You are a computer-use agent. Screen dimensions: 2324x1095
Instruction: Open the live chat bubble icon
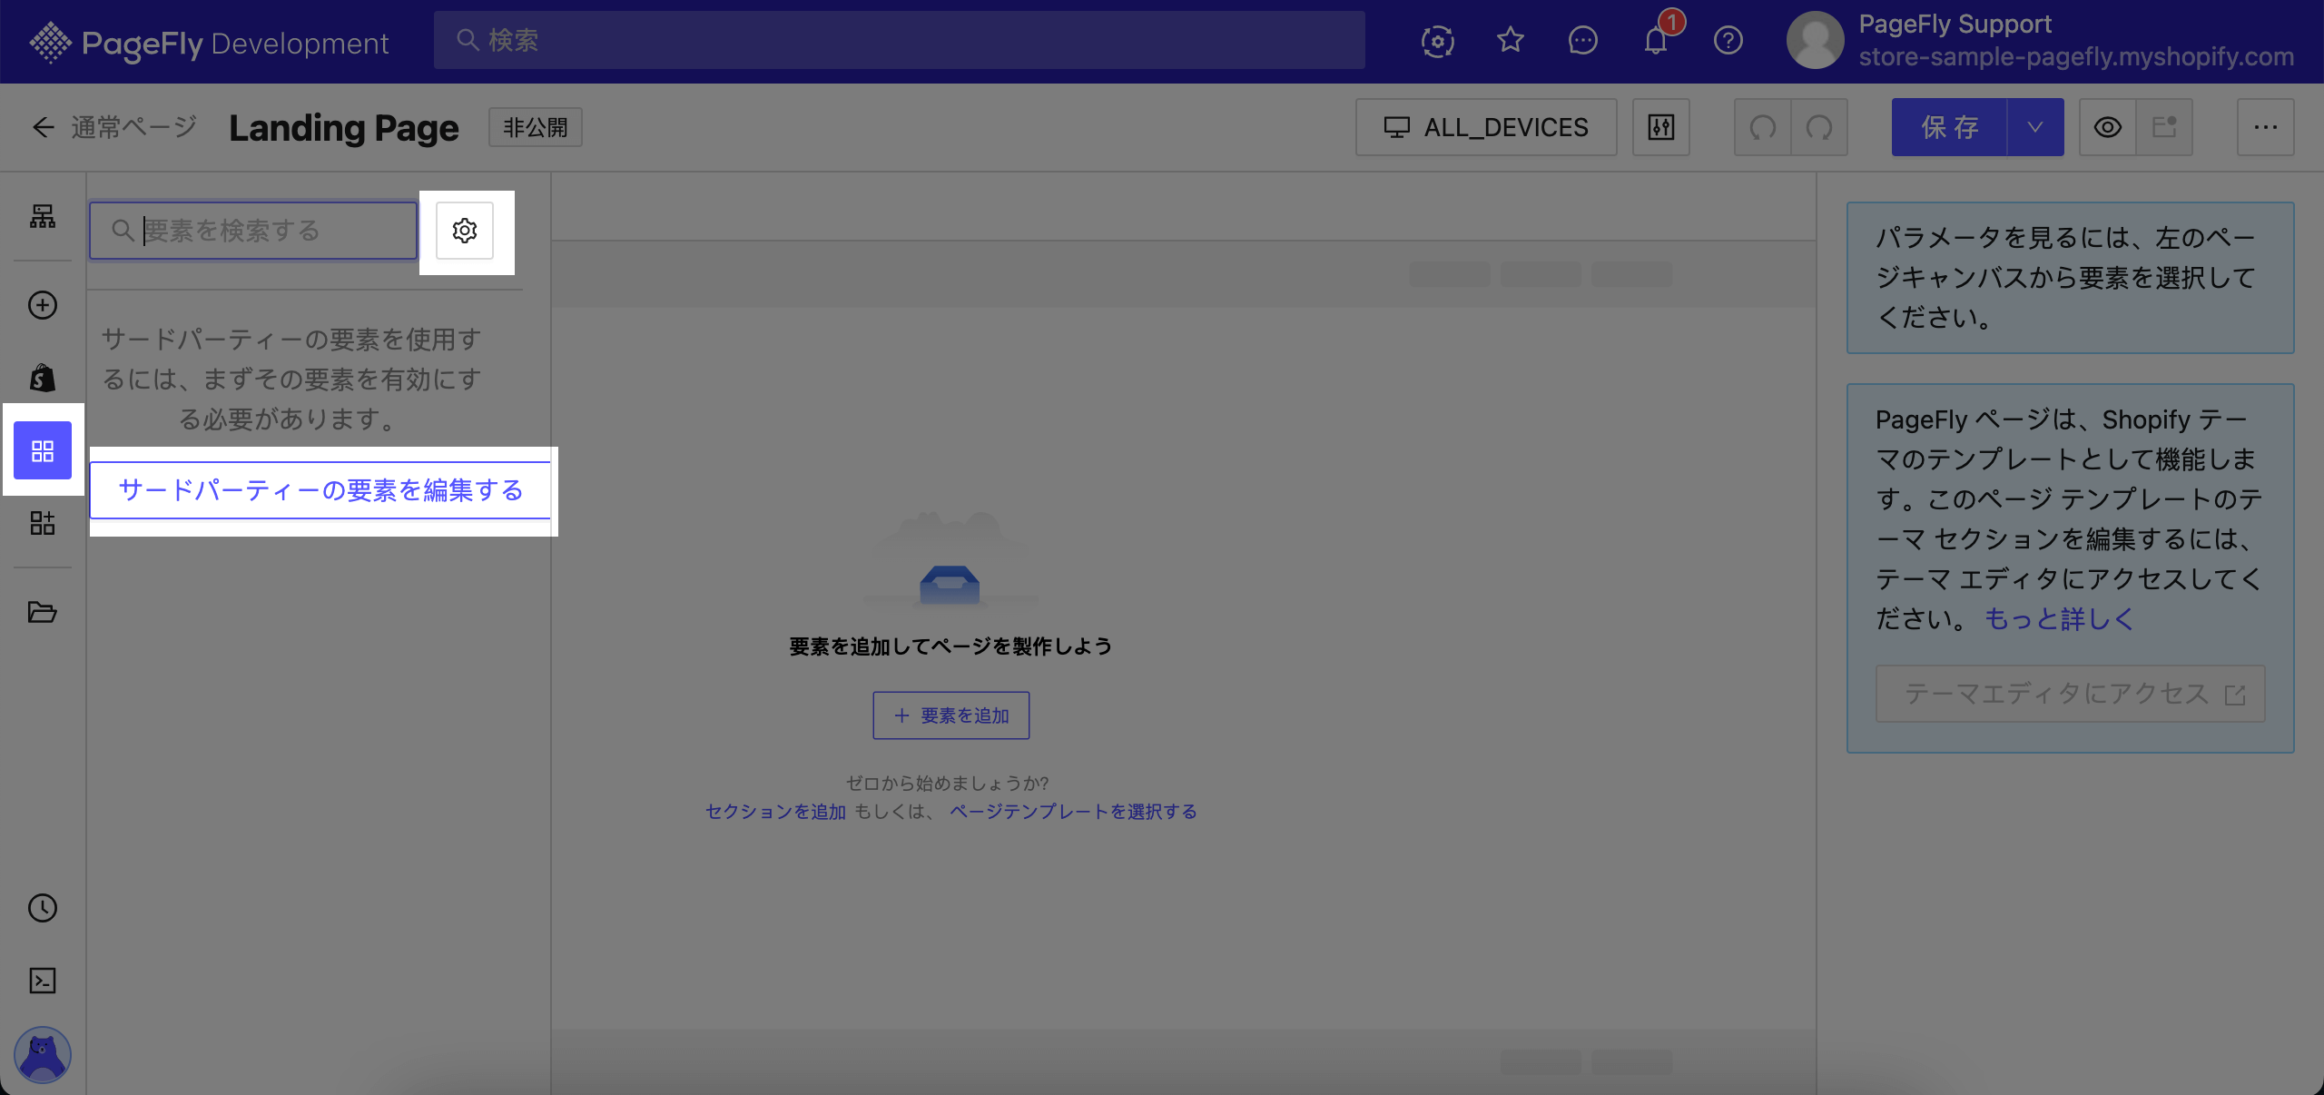pyautogui.click(x=1583, y=41)
